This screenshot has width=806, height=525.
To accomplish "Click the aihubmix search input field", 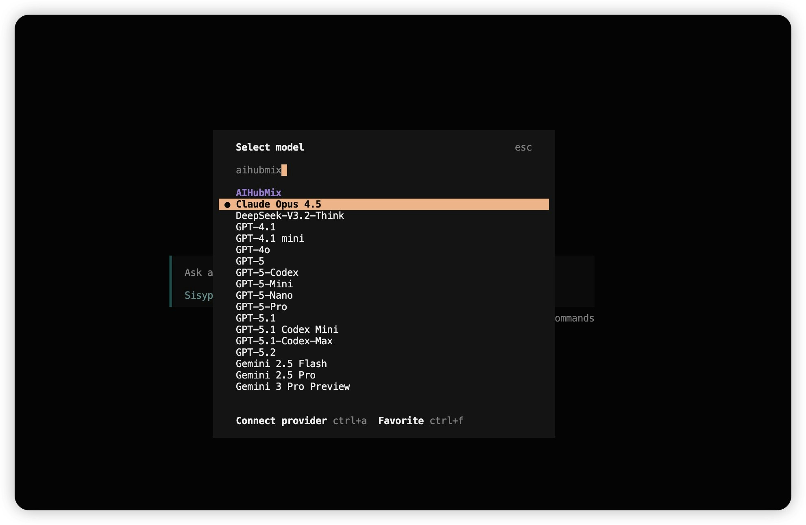I will tap(260, 170).
